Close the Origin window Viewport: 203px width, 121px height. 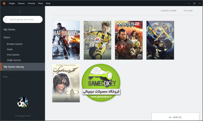click(x=200, y=3)
